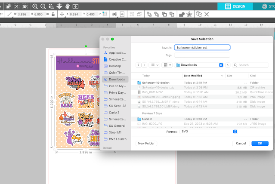Click the Group selection icon
Viewport: 275px width, 184px height.
click(x=132, y=14)
